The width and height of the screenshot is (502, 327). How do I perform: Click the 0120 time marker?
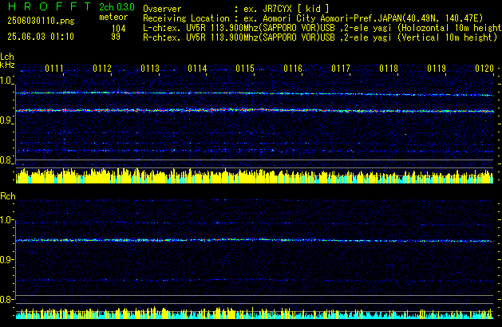[484, 69]
